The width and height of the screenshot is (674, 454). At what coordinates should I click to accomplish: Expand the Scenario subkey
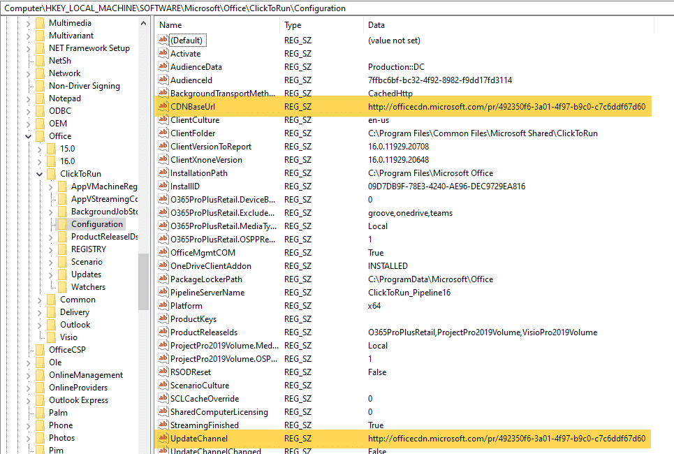click(x=51, y=262)
